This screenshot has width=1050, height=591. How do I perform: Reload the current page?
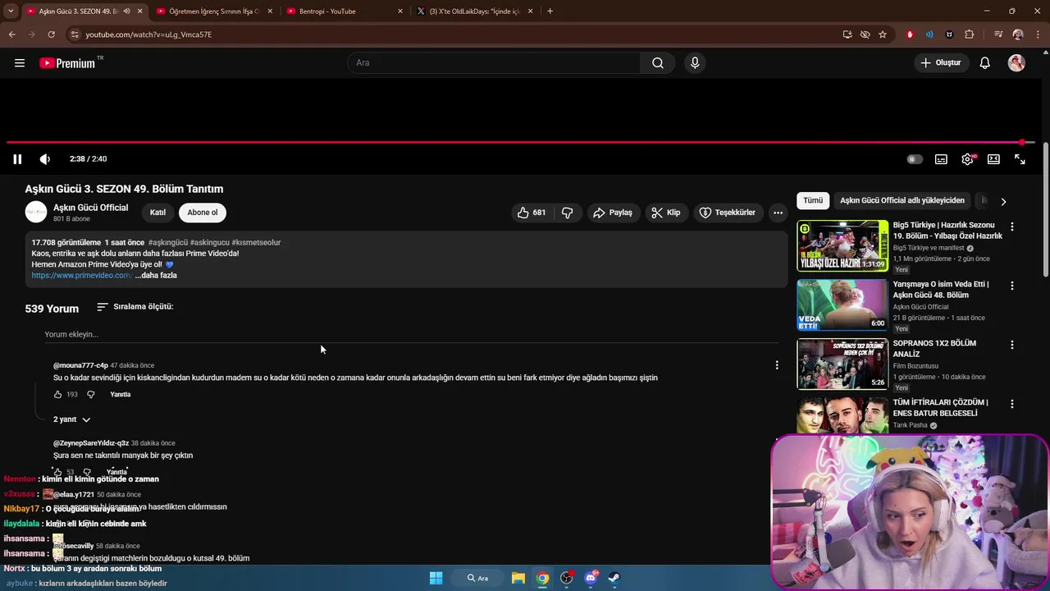pyautogui.click(x=51, y=34)
